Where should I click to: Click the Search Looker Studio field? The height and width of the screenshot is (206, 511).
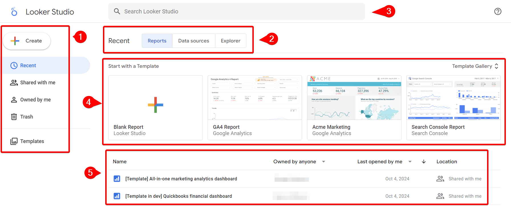[x=237, y=11]
